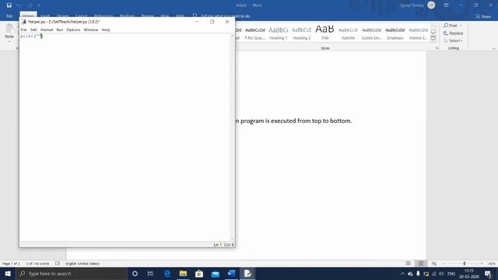Image resolution: width=498 pixels, height=280 pixels.
Task: Launch Microsoft Edge from taskbar
Action: (167, 273)
